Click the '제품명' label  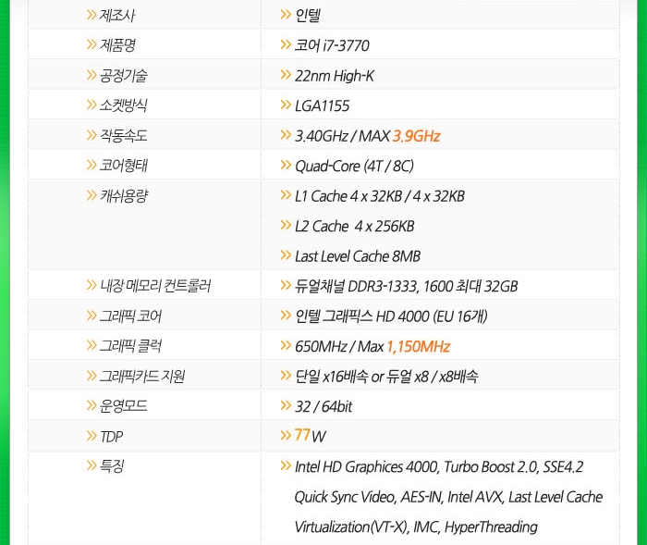click(117, 45)
